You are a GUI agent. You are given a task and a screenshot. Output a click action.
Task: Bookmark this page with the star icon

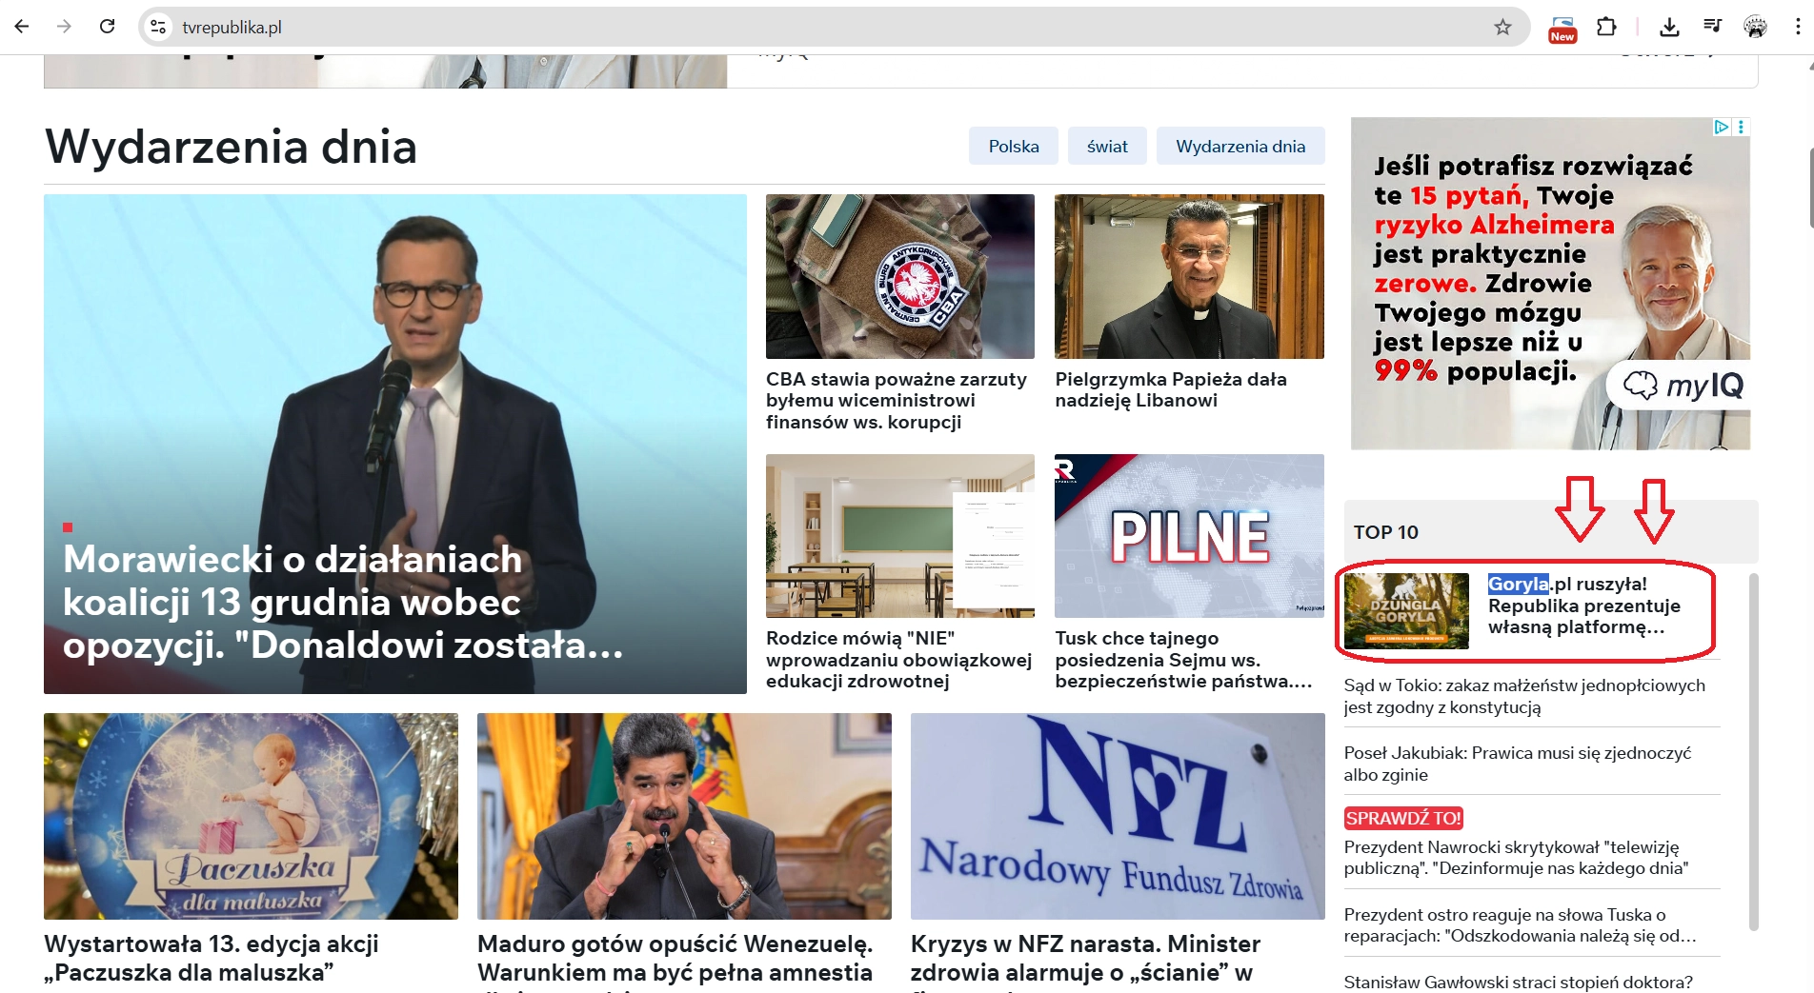click(x=1502, y=27)
